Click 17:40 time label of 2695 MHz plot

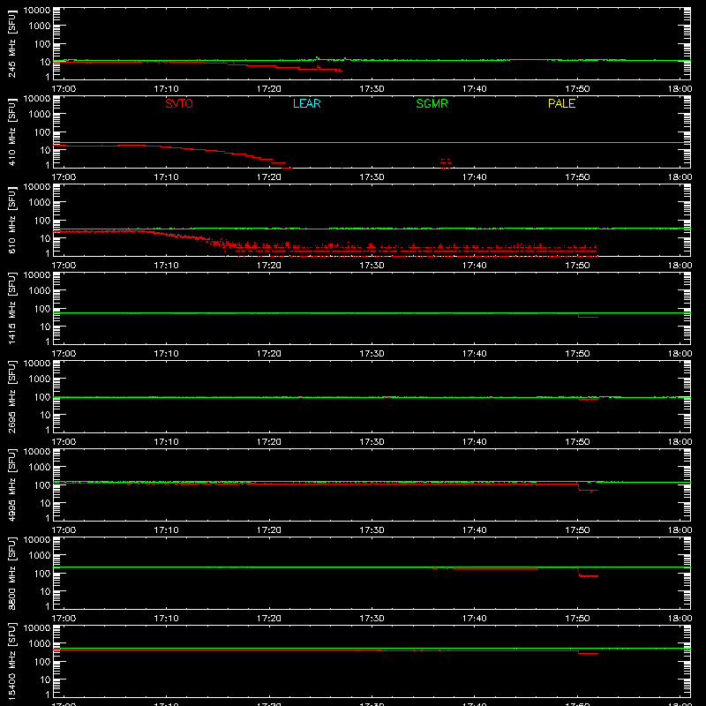coord(475,442)
